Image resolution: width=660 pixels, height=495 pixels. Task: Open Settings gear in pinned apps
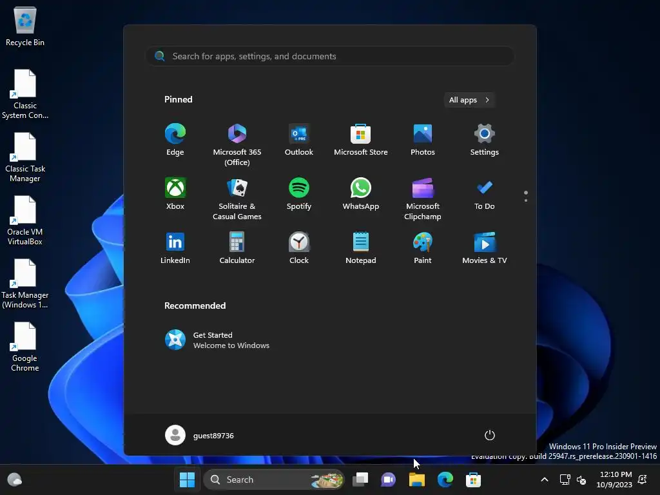tap(485, 140)
